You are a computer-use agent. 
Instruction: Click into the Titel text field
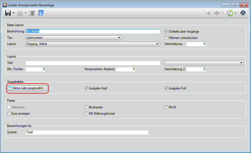click(93, 63)
